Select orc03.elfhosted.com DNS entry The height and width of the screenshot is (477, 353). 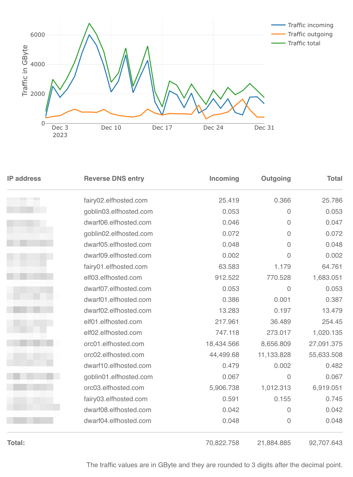pos(114,388)
